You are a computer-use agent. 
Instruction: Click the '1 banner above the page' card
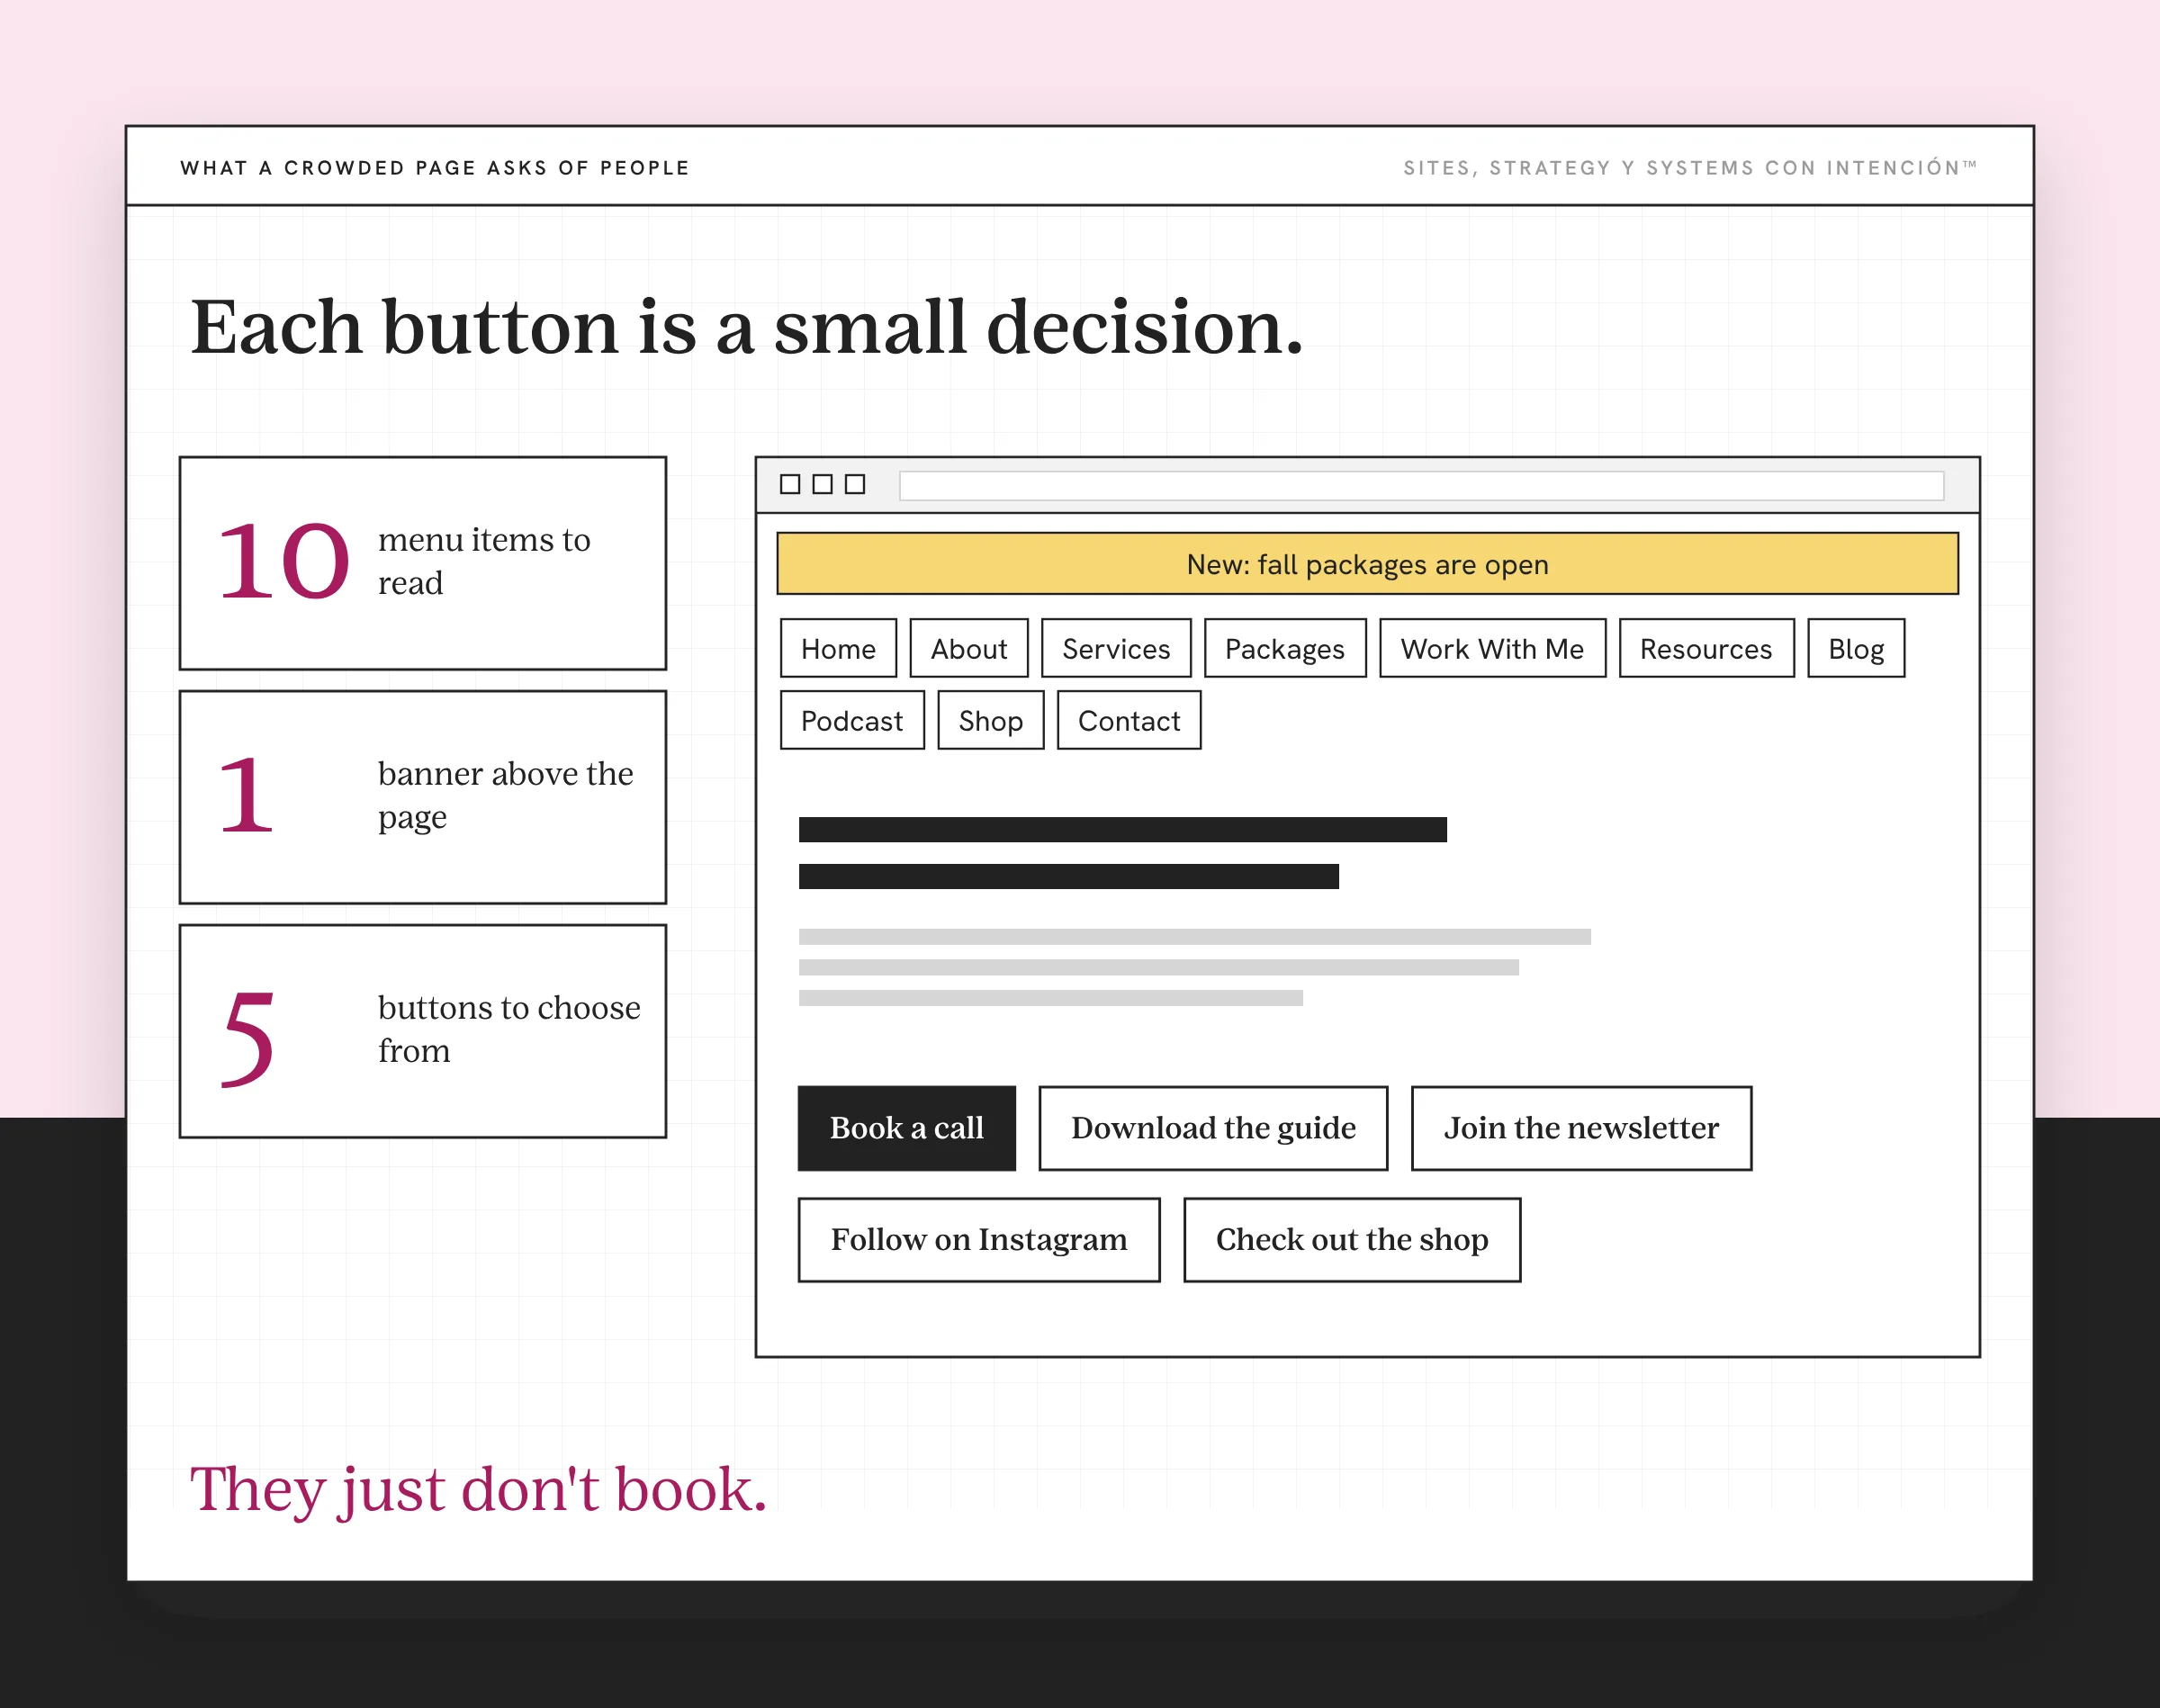point(423,797)
